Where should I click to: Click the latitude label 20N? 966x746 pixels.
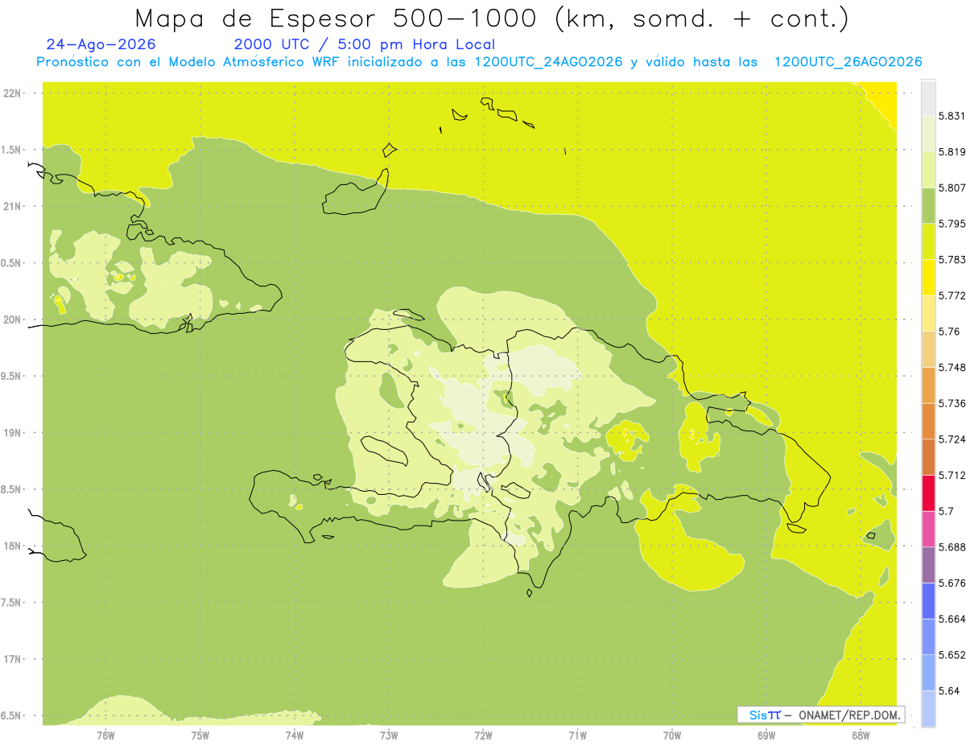12,319
